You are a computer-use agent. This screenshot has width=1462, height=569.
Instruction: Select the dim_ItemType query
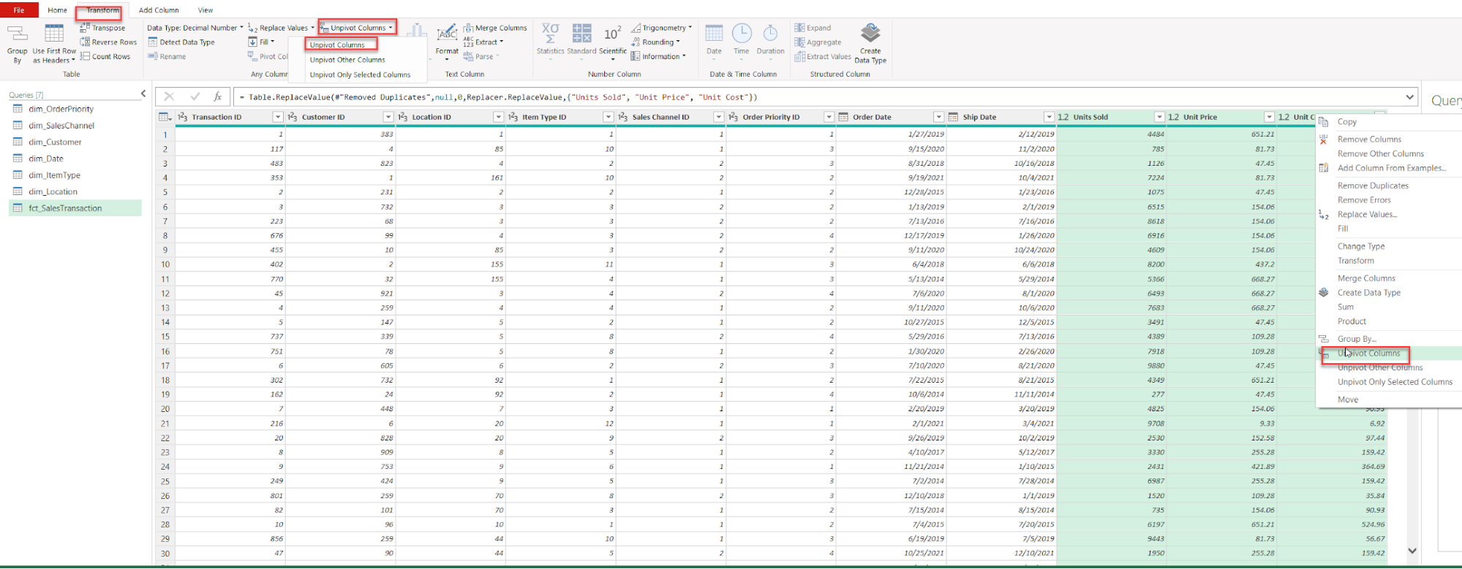click(x=54, y=175)
